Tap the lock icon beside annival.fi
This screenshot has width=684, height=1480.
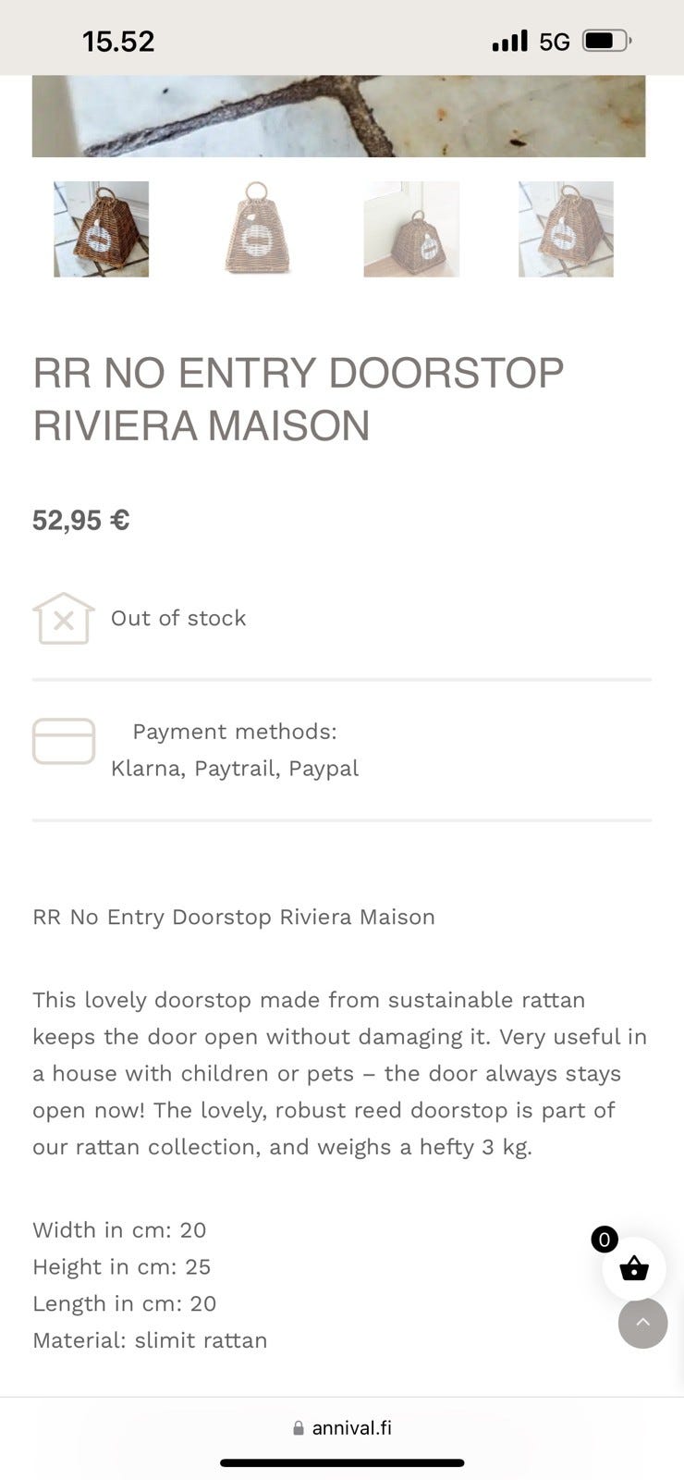(x=299, y=1428)
